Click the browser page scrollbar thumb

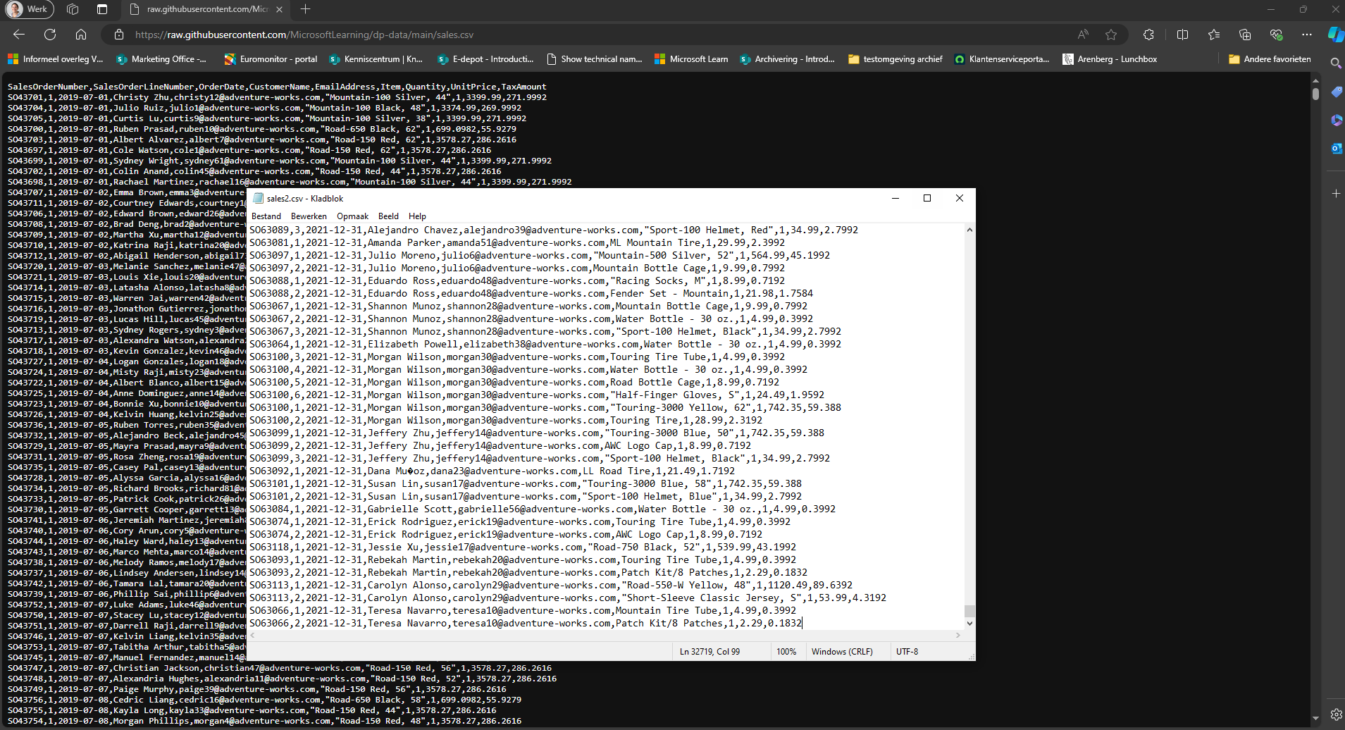(x=1315, y=94)
